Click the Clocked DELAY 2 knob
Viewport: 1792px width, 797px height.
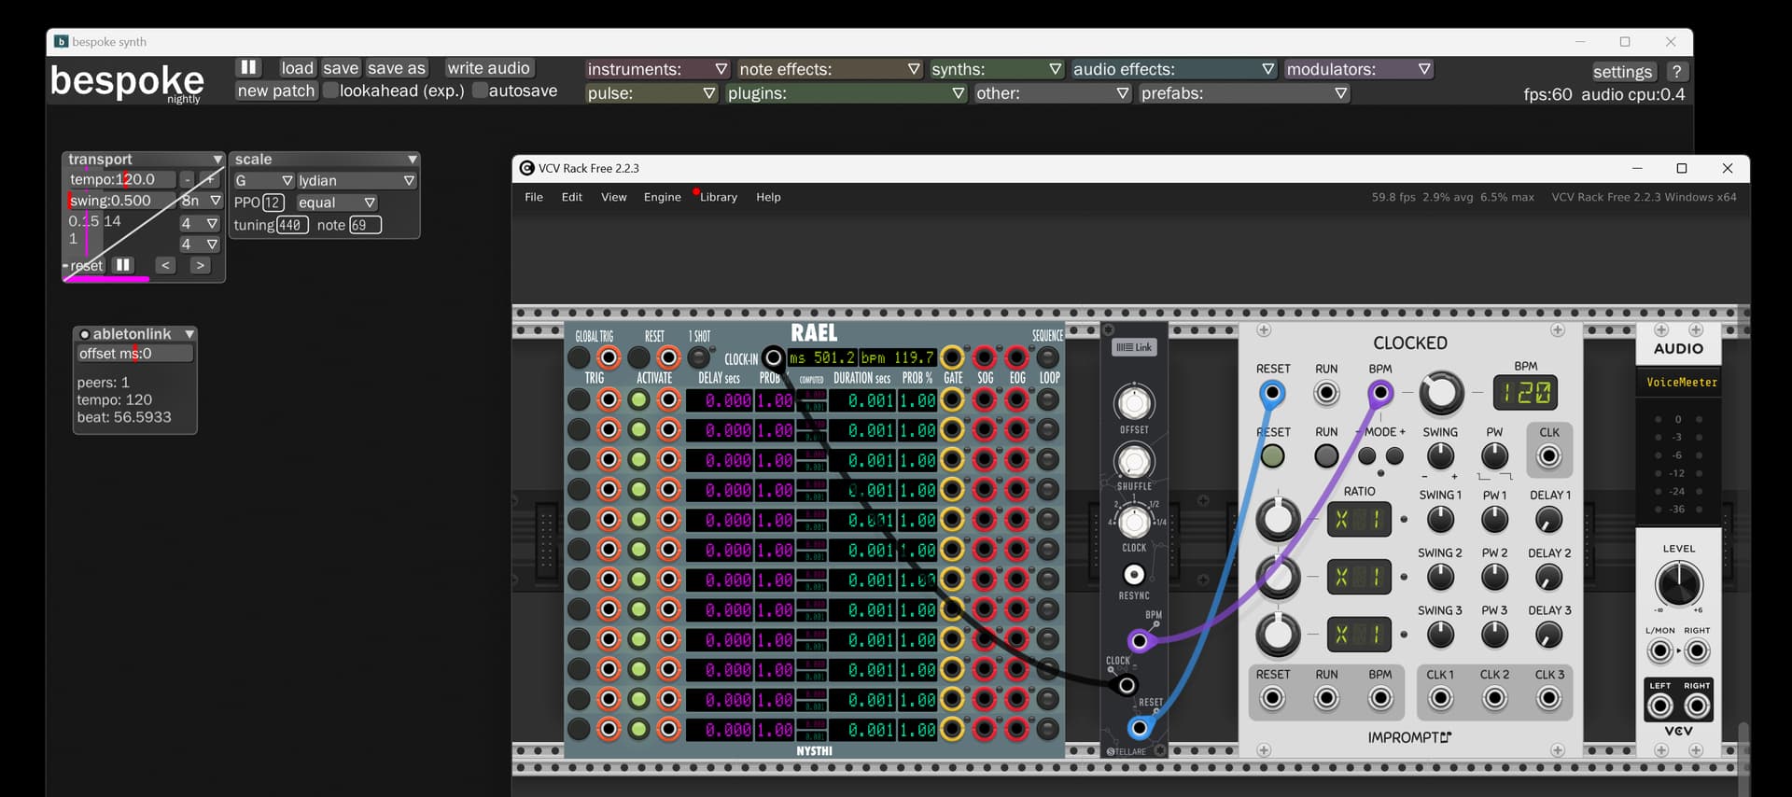1549,578
